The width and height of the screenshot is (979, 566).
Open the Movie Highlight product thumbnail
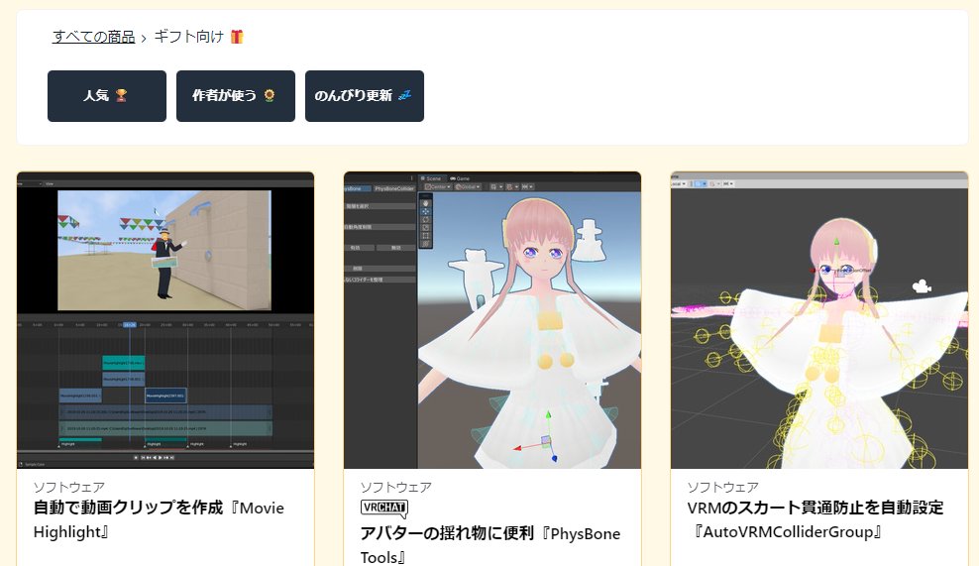coord(165,320)
